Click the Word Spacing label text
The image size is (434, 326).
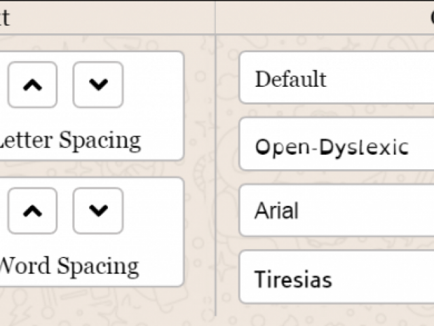(x=69, y=266)
